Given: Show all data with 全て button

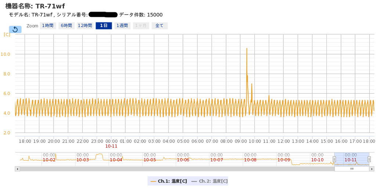Looking at the screenshot, I should click(160, 26).
